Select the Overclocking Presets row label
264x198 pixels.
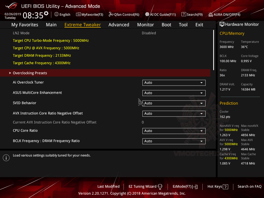(30, 73)
